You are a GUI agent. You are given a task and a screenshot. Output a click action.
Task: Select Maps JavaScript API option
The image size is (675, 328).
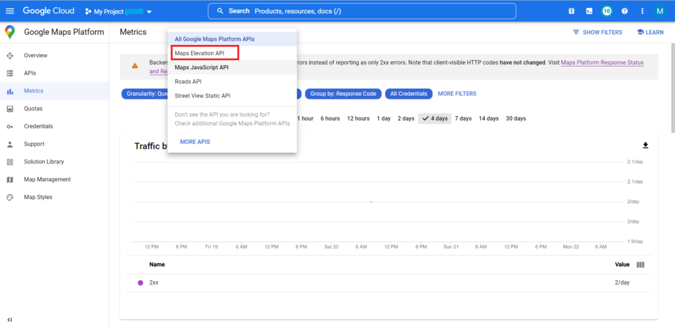(x=232, y=67)
